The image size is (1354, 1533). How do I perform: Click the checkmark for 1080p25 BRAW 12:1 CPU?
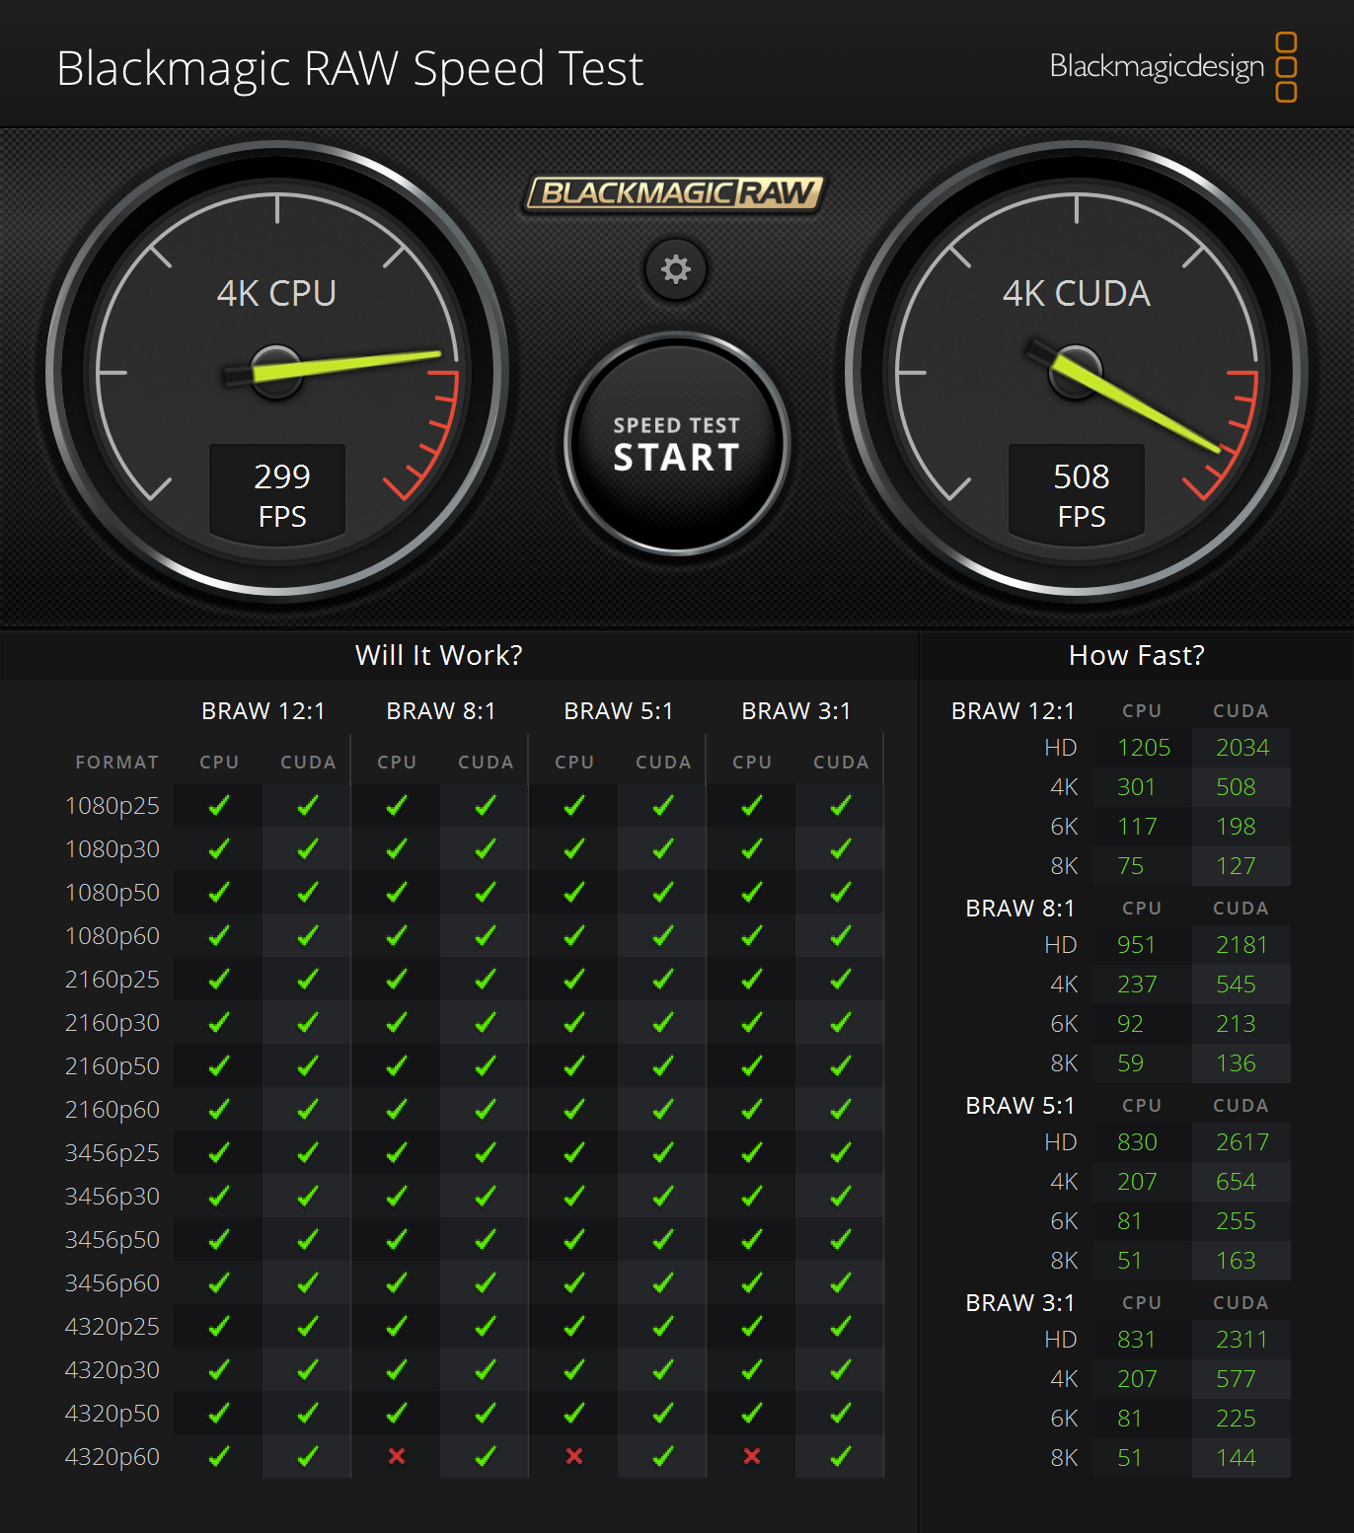tap(219, 805)
